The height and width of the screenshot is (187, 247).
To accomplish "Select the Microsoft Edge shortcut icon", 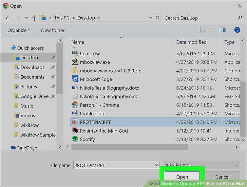I will (x=75, y=79).
